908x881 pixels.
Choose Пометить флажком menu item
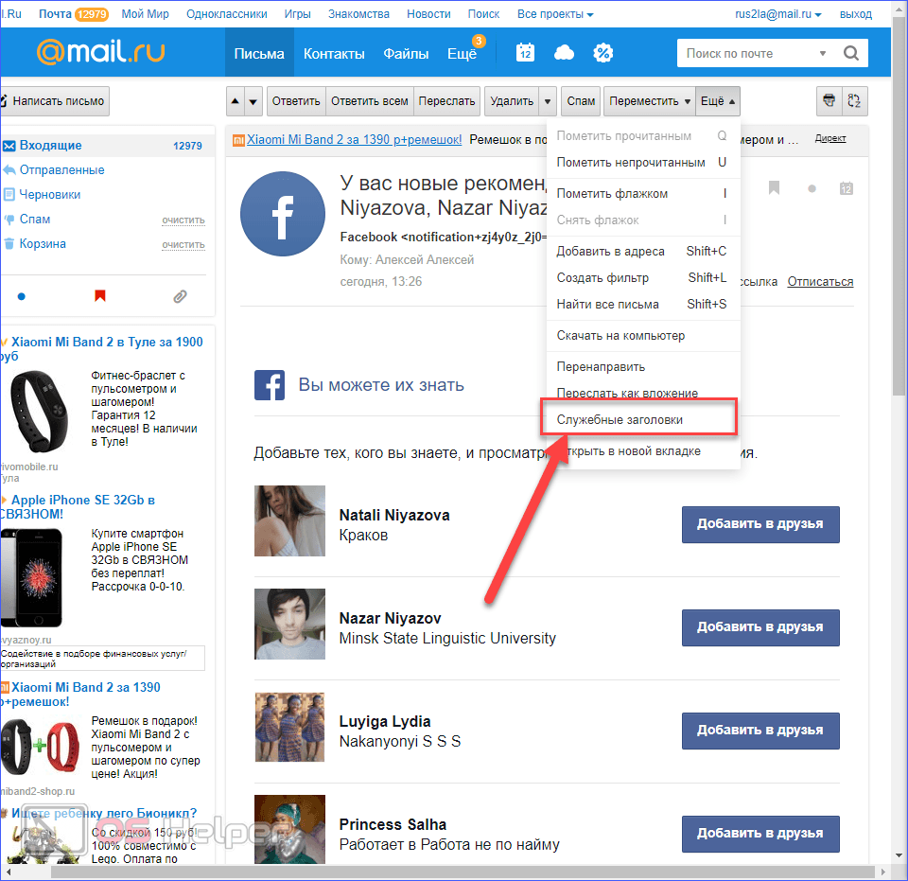643,193
